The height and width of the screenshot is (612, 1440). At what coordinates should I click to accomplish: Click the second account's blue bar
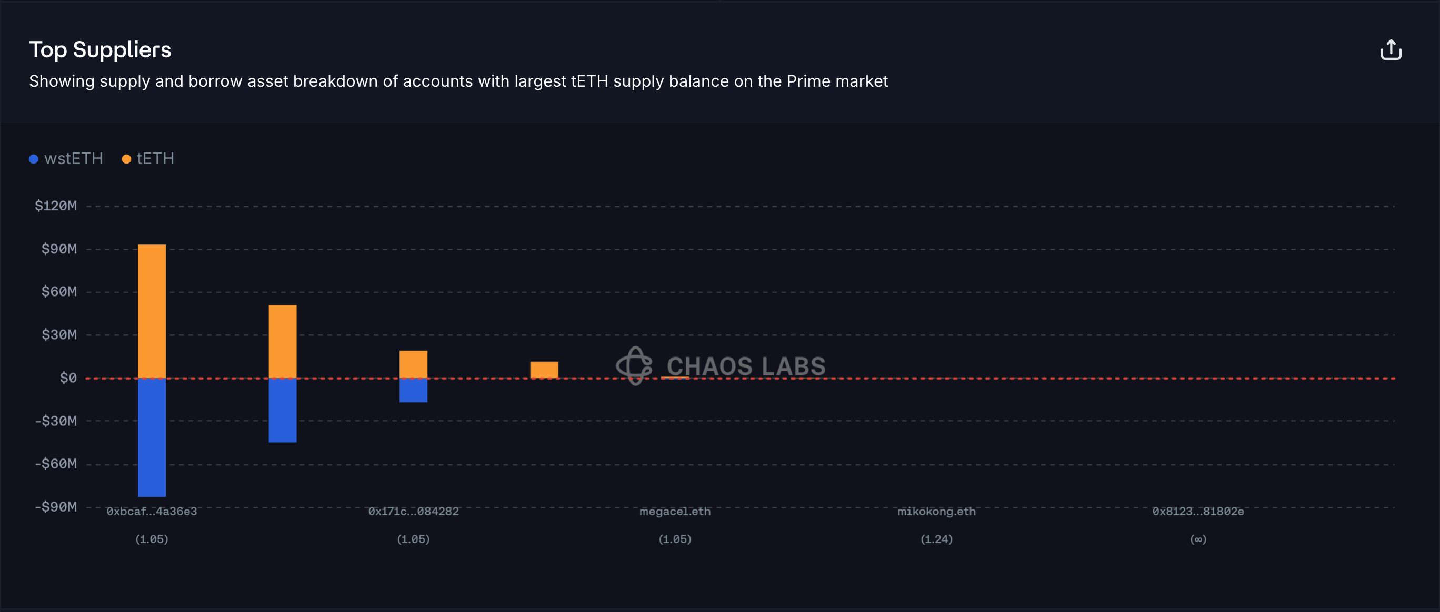pos(282,411)
